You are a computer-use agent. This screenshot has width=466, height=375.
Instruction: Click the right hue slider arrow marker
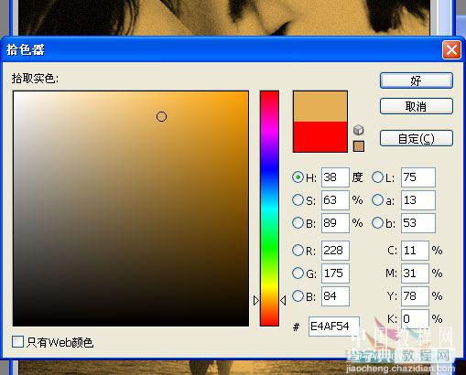click(x=283, y=301)
